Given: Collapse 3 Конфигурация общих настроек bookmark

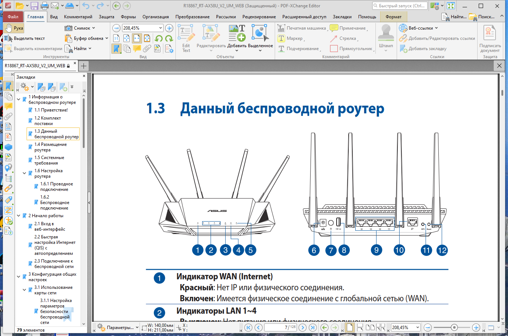Looking at the screenshot, I should (19, 276).
